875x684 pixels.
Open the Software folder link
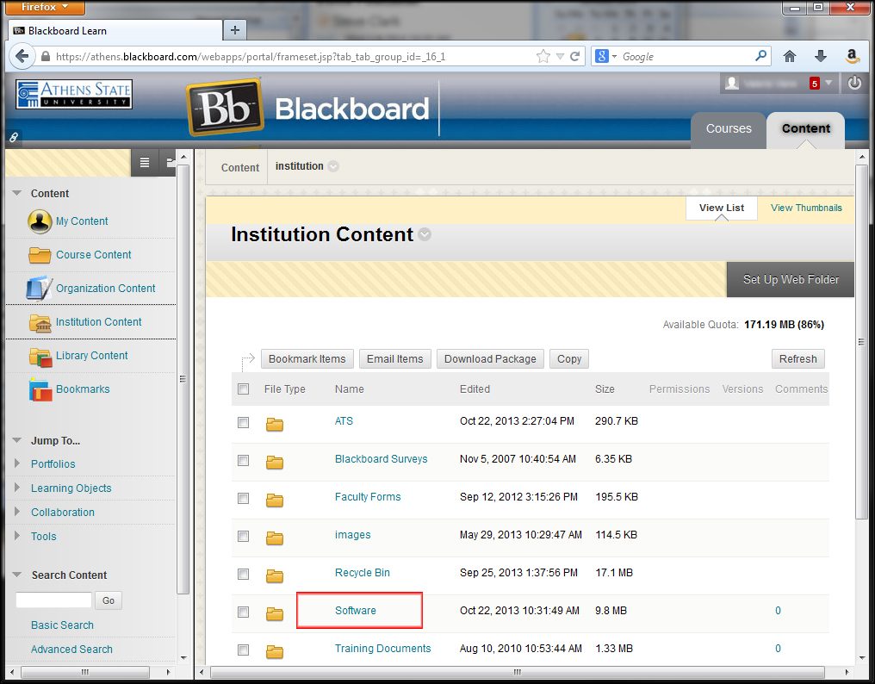pyautogui.click(x=356, y=611)
